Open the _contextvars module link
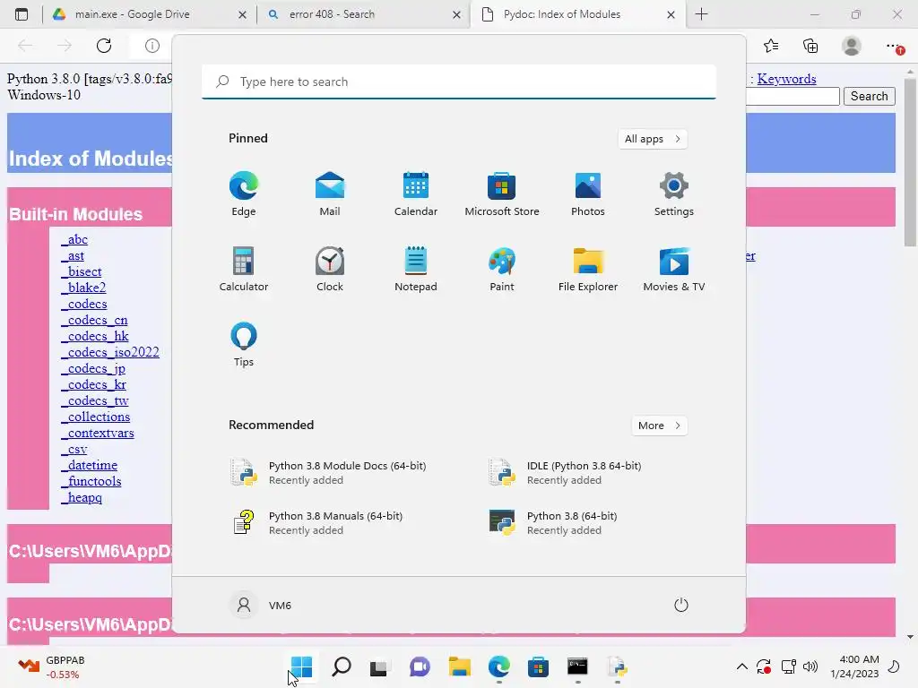918x688 pixels. tap(98, 433)
